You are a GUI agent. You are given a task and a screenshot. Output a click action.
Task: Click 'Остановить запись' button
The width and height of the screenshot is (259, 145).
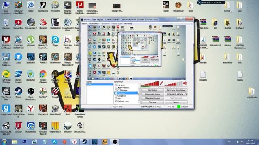pos(175,94)
